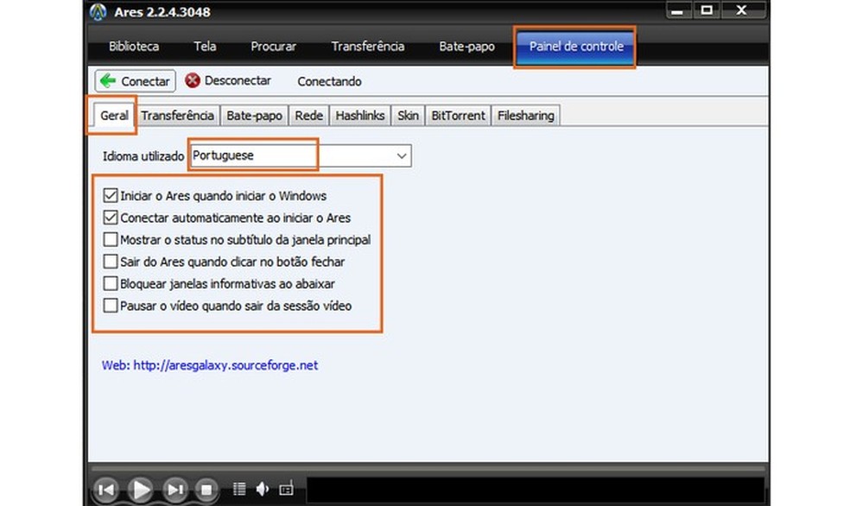This screenshot has width=850, height=506.
Task: Click the speaker volume icon
Action: 263,490
